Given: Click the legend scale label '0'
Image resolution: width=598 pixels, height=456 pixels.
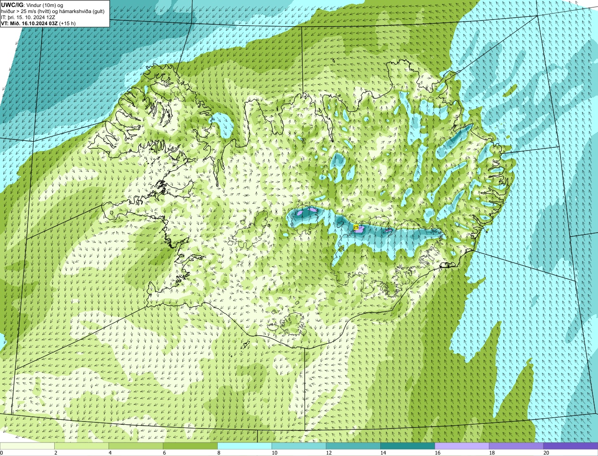Looking at the screenshot, I should [x=1, y=453].
